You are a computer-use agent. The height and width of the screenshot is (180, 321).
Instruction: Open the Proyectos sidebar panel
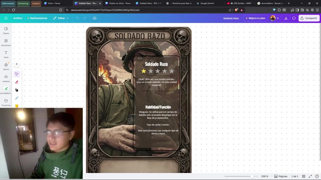pos(6,102)
